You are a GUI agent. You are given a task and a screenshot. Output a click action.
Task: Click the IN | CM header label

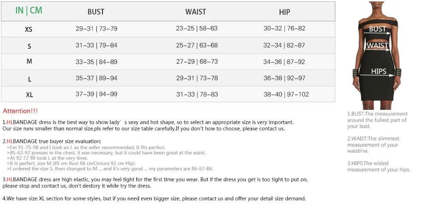(x=29, y=10)
